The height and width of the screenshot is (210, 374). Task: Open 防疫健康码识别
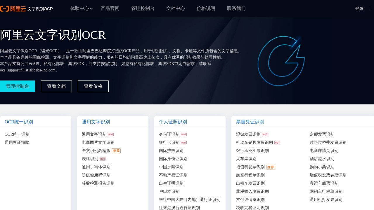96,175
